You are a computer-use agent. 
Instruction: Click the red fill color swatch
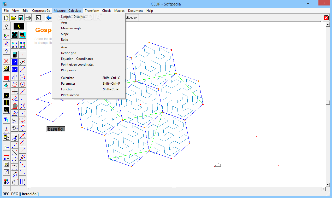coord(7,78)
